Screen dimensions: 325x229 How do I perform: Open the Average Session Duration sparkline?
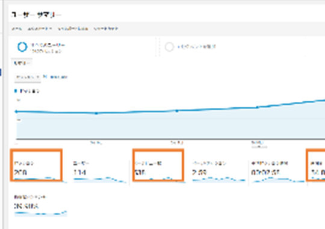coord(278,180)
